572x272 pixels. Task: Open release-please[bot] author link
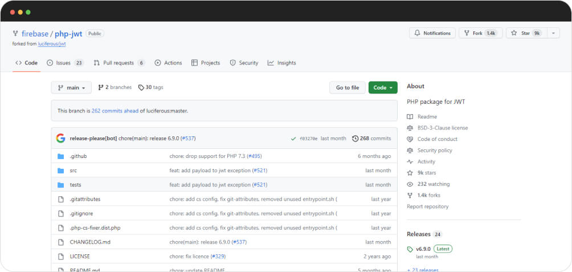click(x=93, y=139)
